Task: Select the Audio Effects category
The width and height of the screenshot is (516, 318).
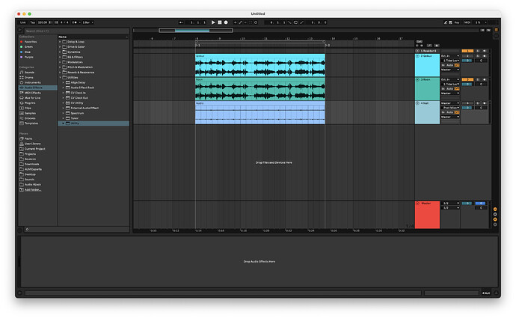Action: (37, 88)
